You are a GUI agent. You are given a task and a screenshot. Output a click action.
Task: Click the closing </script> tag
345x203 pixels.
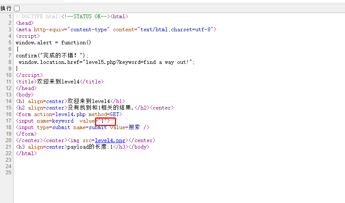click(29, 75)
